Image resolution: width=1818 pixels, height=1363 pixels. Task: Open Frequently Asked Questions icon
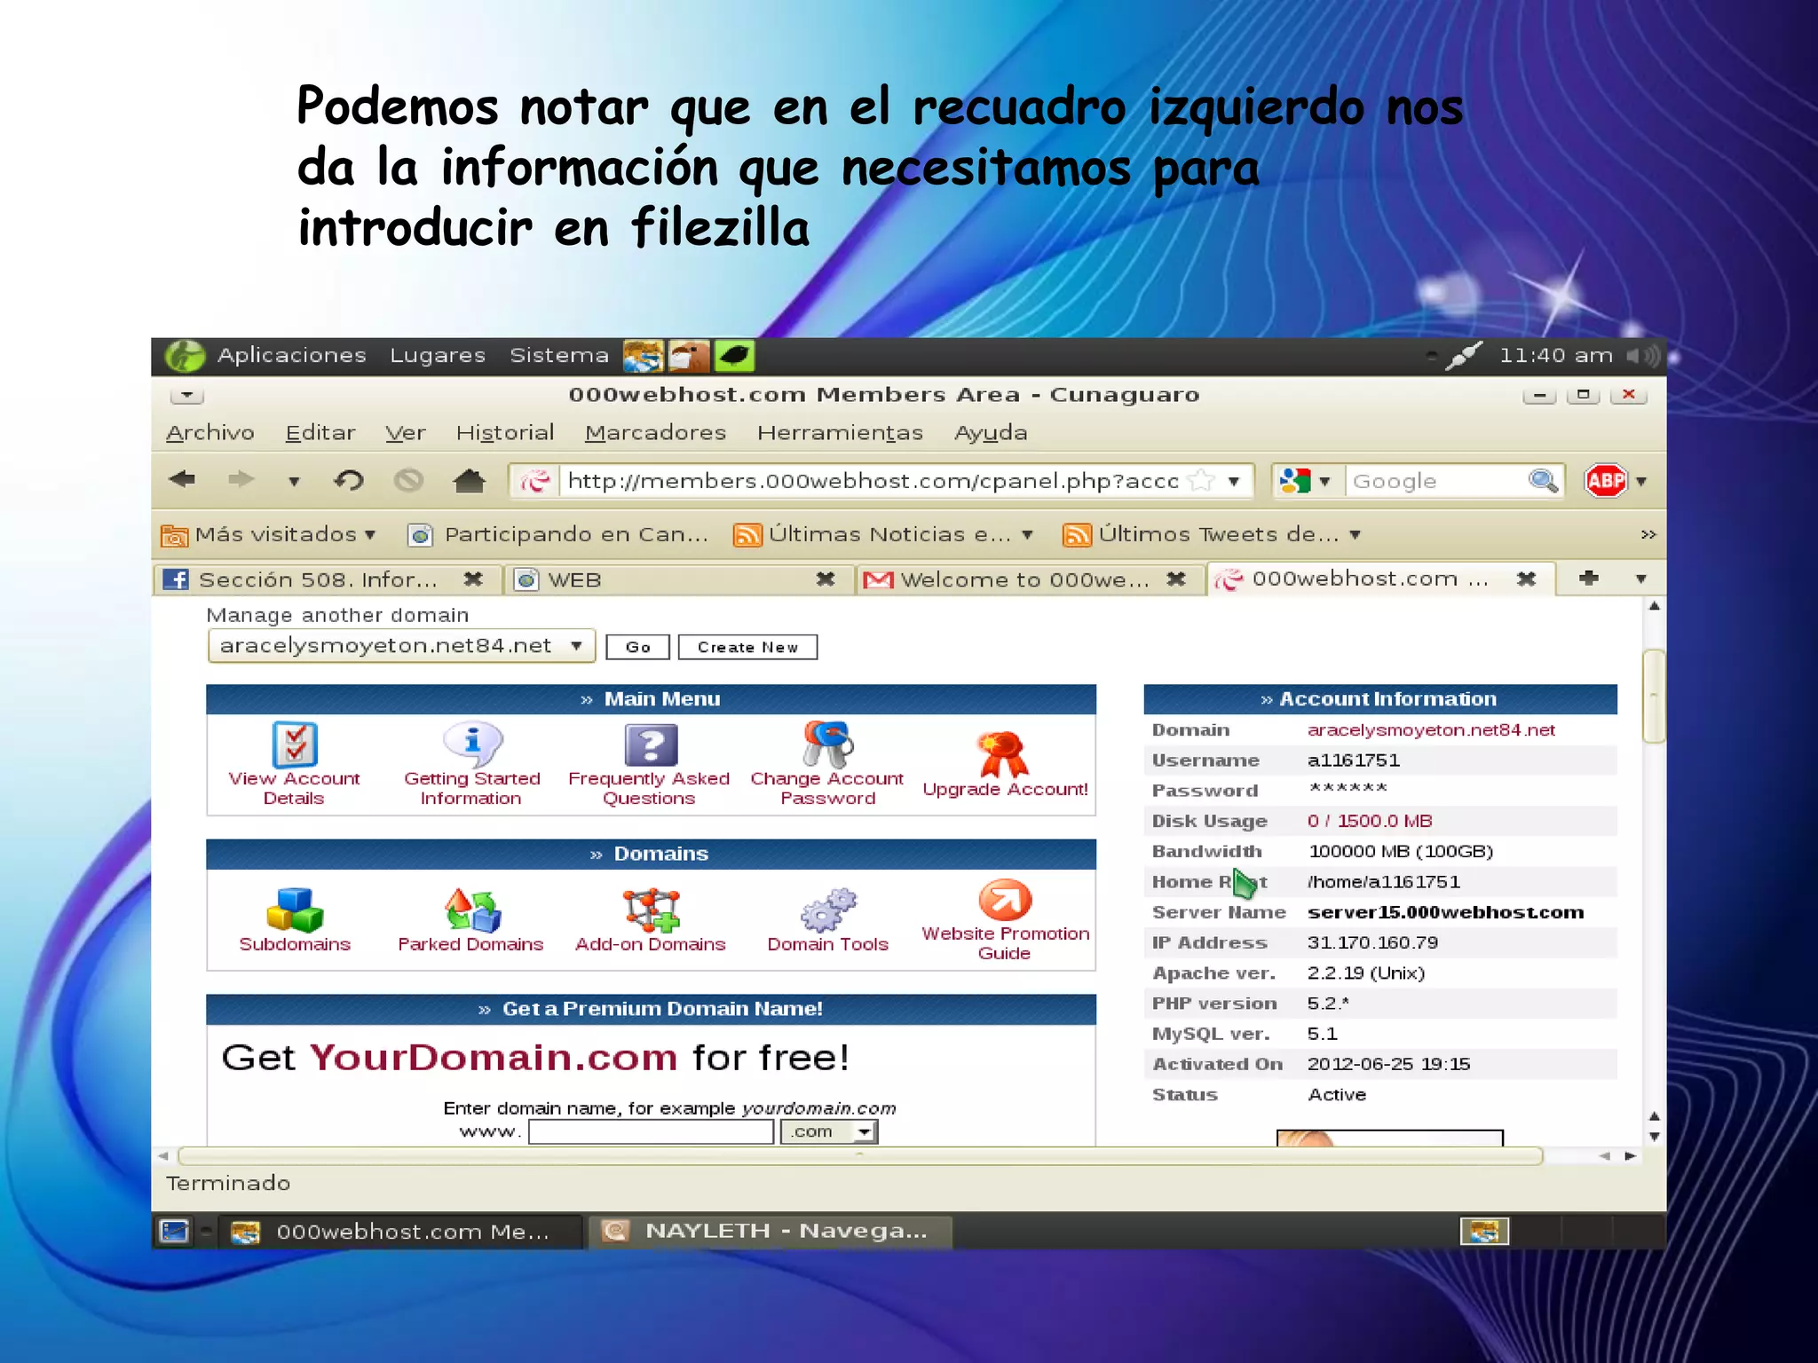(651, 745)
